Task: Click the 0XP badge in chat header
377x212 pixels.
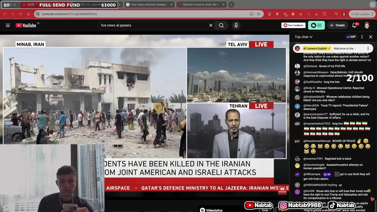Action: point(351,37)
